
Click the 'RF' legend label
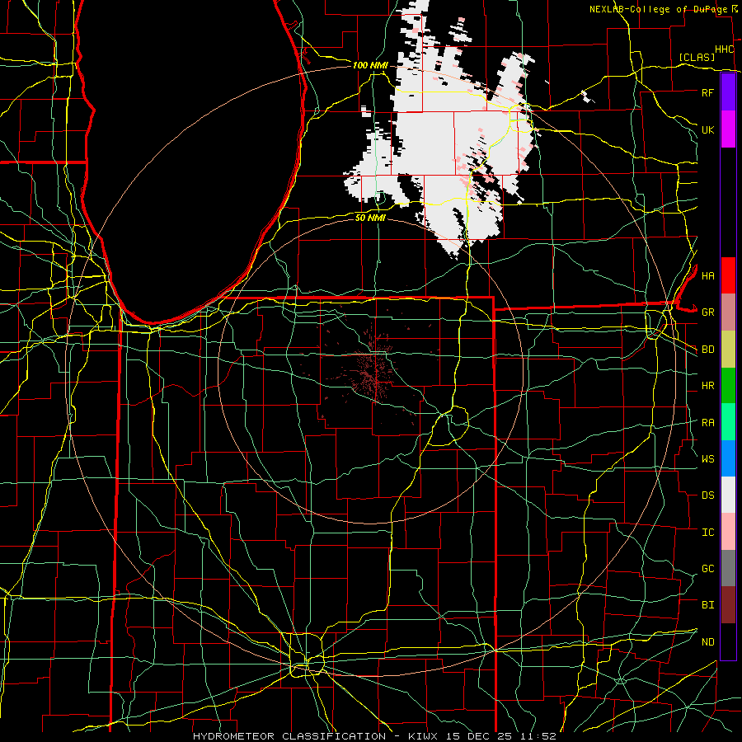pos(707,92)
